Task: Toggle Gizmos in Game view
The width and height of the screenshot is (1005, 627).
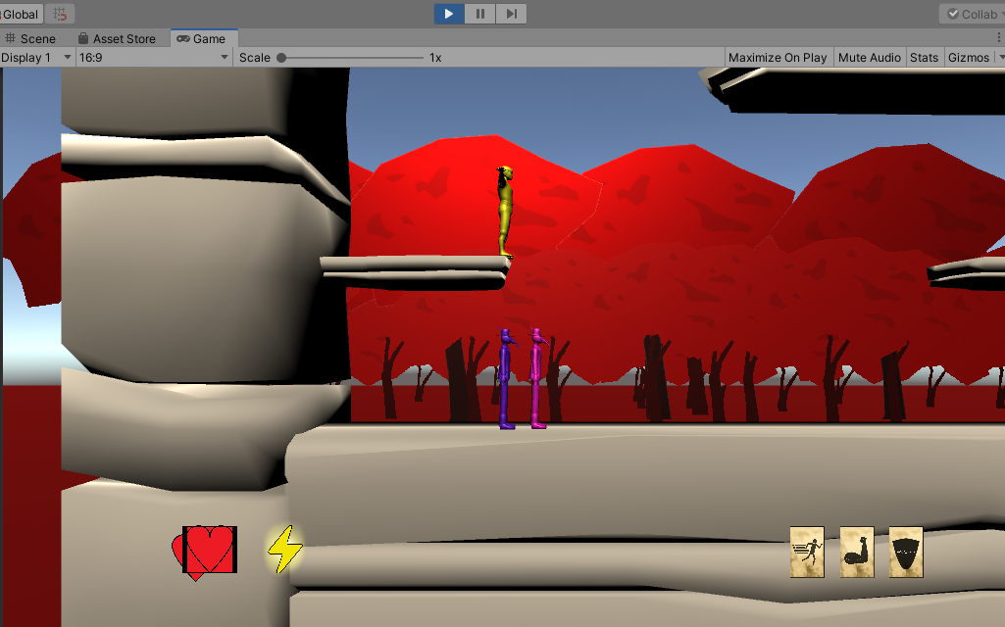Action: (x=968, y=58)
